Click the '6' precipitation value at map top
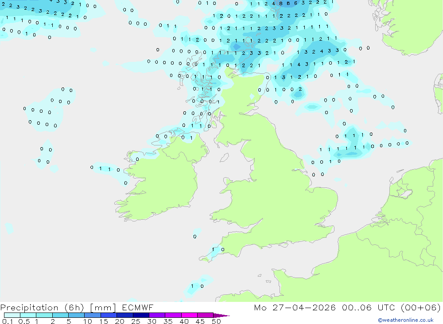The width and height of the screenshot is (443, 324). pyautogui.click(x=295, y=3)
